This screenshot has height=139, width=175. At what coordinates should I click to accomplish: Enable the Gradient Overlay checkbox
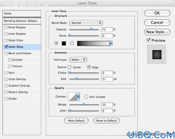pyautogui.click(x=6, y=86)
